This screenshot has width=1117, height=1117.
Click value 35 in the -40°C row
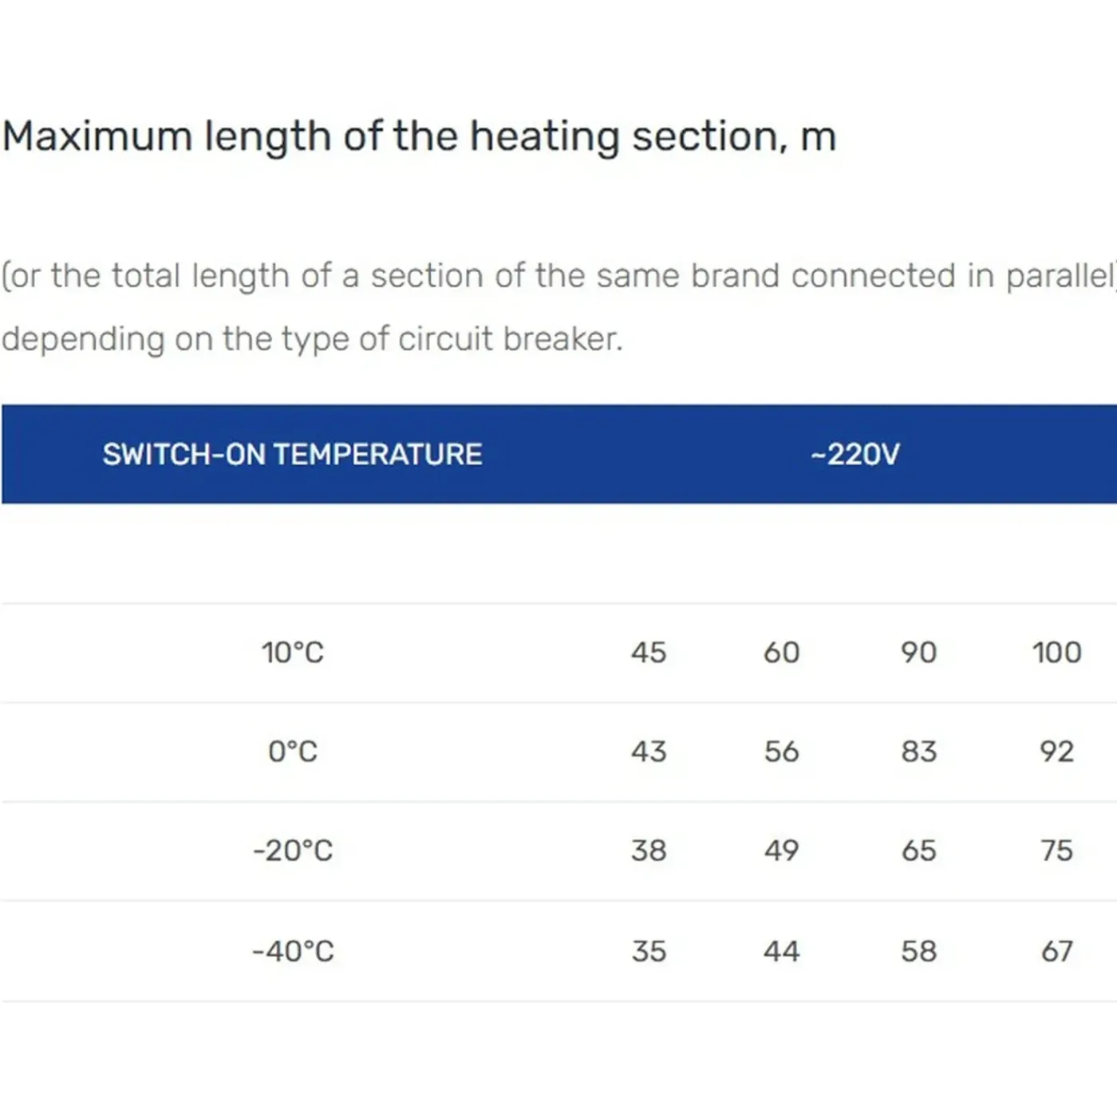pyautogui.click(x=648, y=951)
